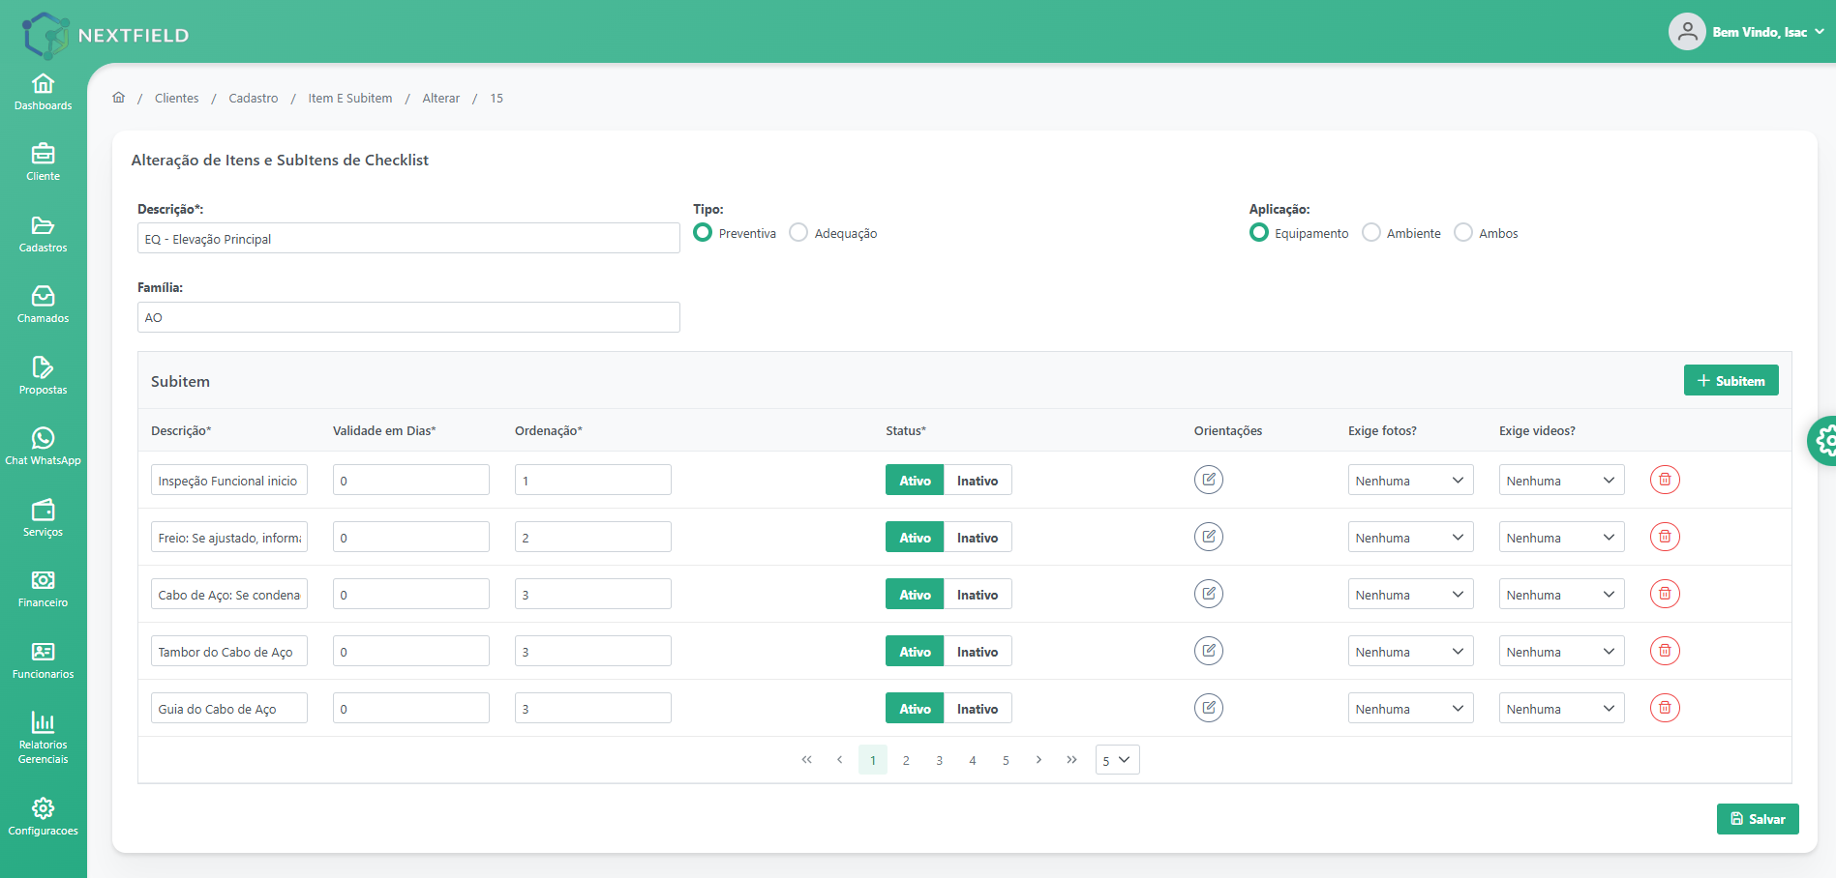Open Exige videos dropdown for Tambor row

point(1561,652)
